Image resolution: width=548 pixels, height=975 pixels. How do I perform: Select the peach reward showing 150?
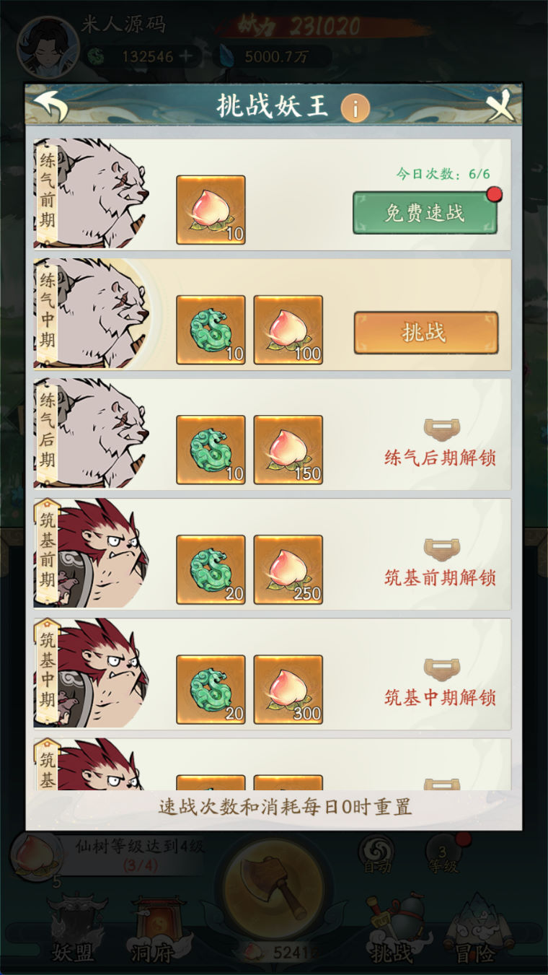tap(288, 450)
